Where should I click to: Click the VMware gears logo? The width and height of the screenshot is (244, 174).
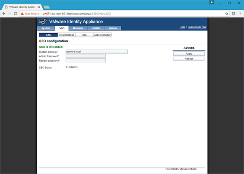coord(43,22)
